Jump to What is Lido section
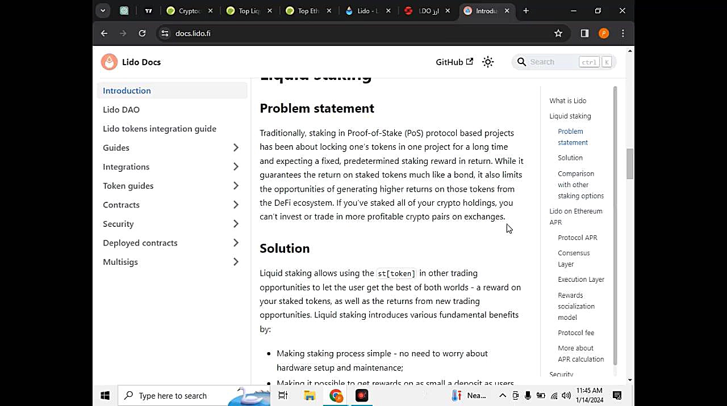This screenshot has height=406, width=727. (567, 100)
